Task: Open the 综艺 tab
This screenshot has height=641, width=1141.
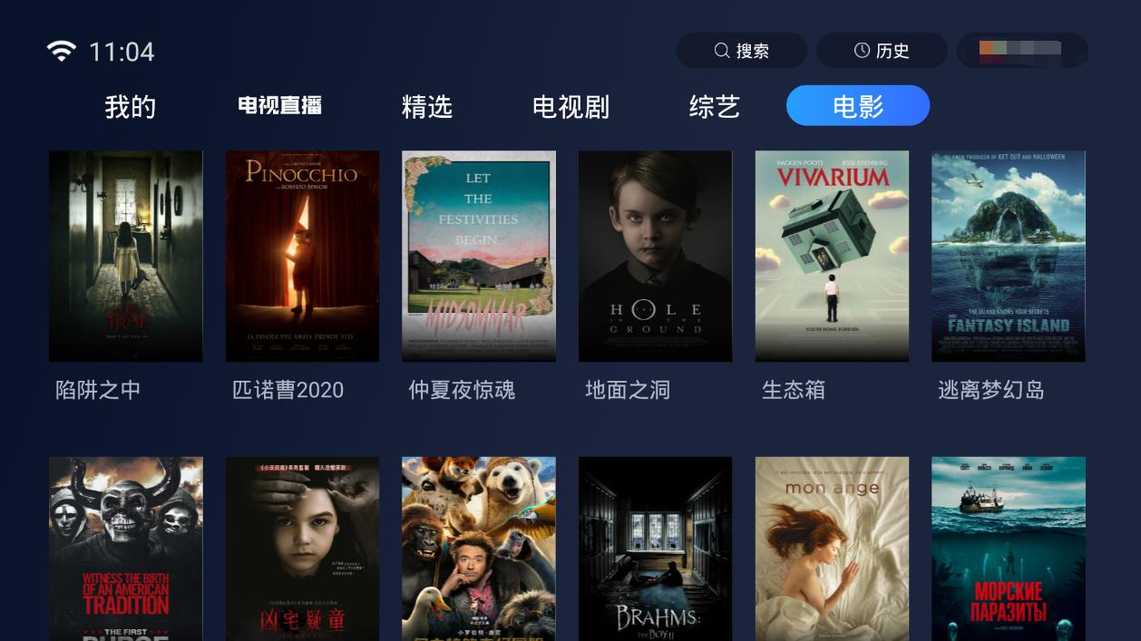Action: tap(715, 106)
